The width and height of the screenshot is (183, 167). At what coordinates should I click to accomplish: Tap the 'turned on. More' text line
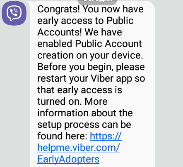(x=72, y=101)
